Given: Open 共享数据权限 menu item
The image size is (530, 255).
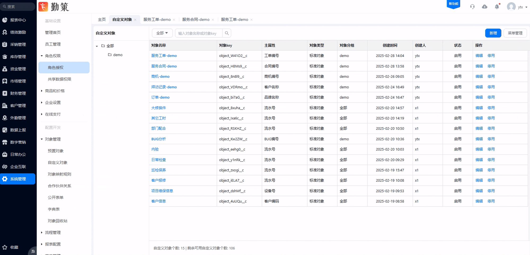Looking at the screenshot, I should [59, 79].
